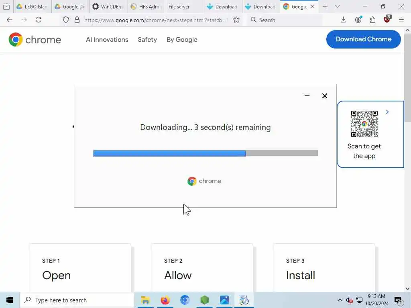
Task: Click the Step 2 Allow card
Action: pyautogui.click(x=202, y=267)
